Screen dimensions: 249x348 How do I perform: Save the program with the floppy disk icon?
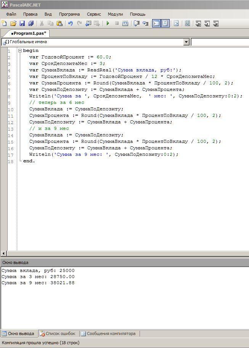point(22,23)
